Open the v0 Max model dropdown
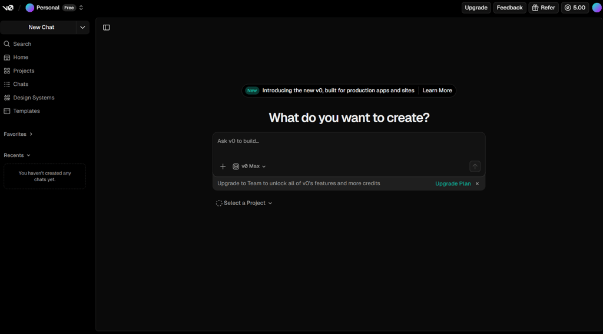This screenshot has height=334, width=603. coord(249,166)
